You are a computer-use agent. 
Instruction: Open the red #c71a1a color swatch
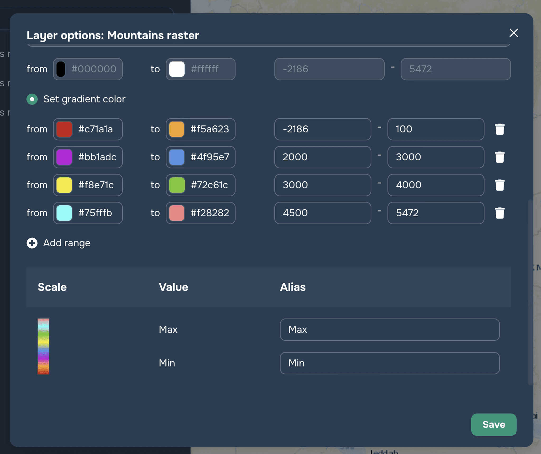(64, 129)
